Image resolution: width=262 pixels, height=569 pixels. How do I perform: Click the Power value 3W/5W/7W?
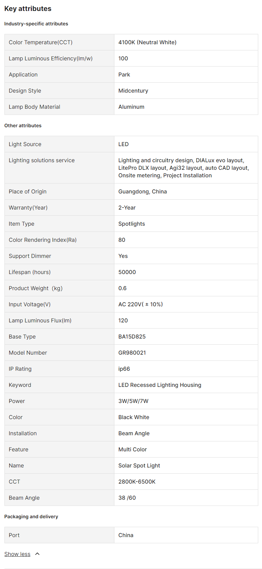coord(133,401)
